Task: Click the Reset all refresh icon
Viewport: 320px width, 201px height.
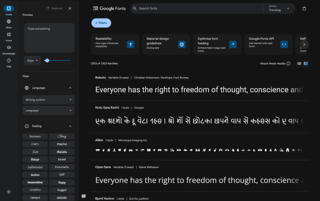Action: [x=48, y=9]
